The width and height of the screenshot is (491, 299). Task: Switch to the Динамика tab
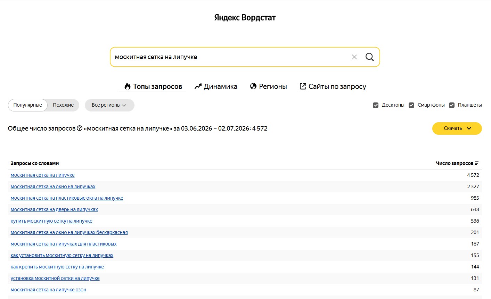216,86
